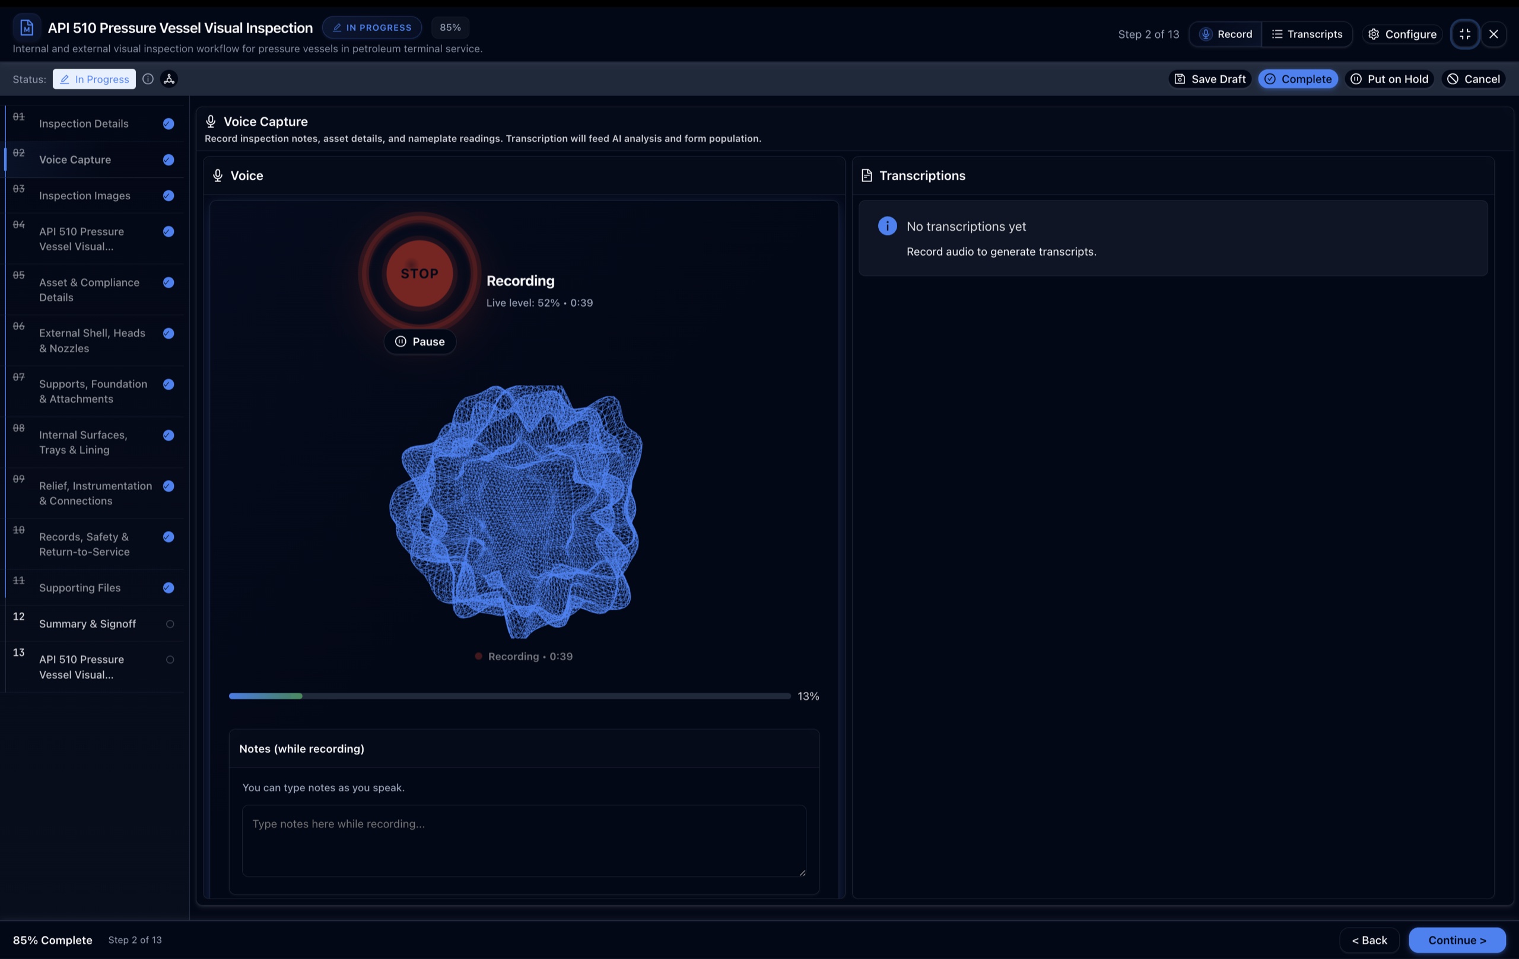Open Asset & Compliance Details step

click(94, 290)
